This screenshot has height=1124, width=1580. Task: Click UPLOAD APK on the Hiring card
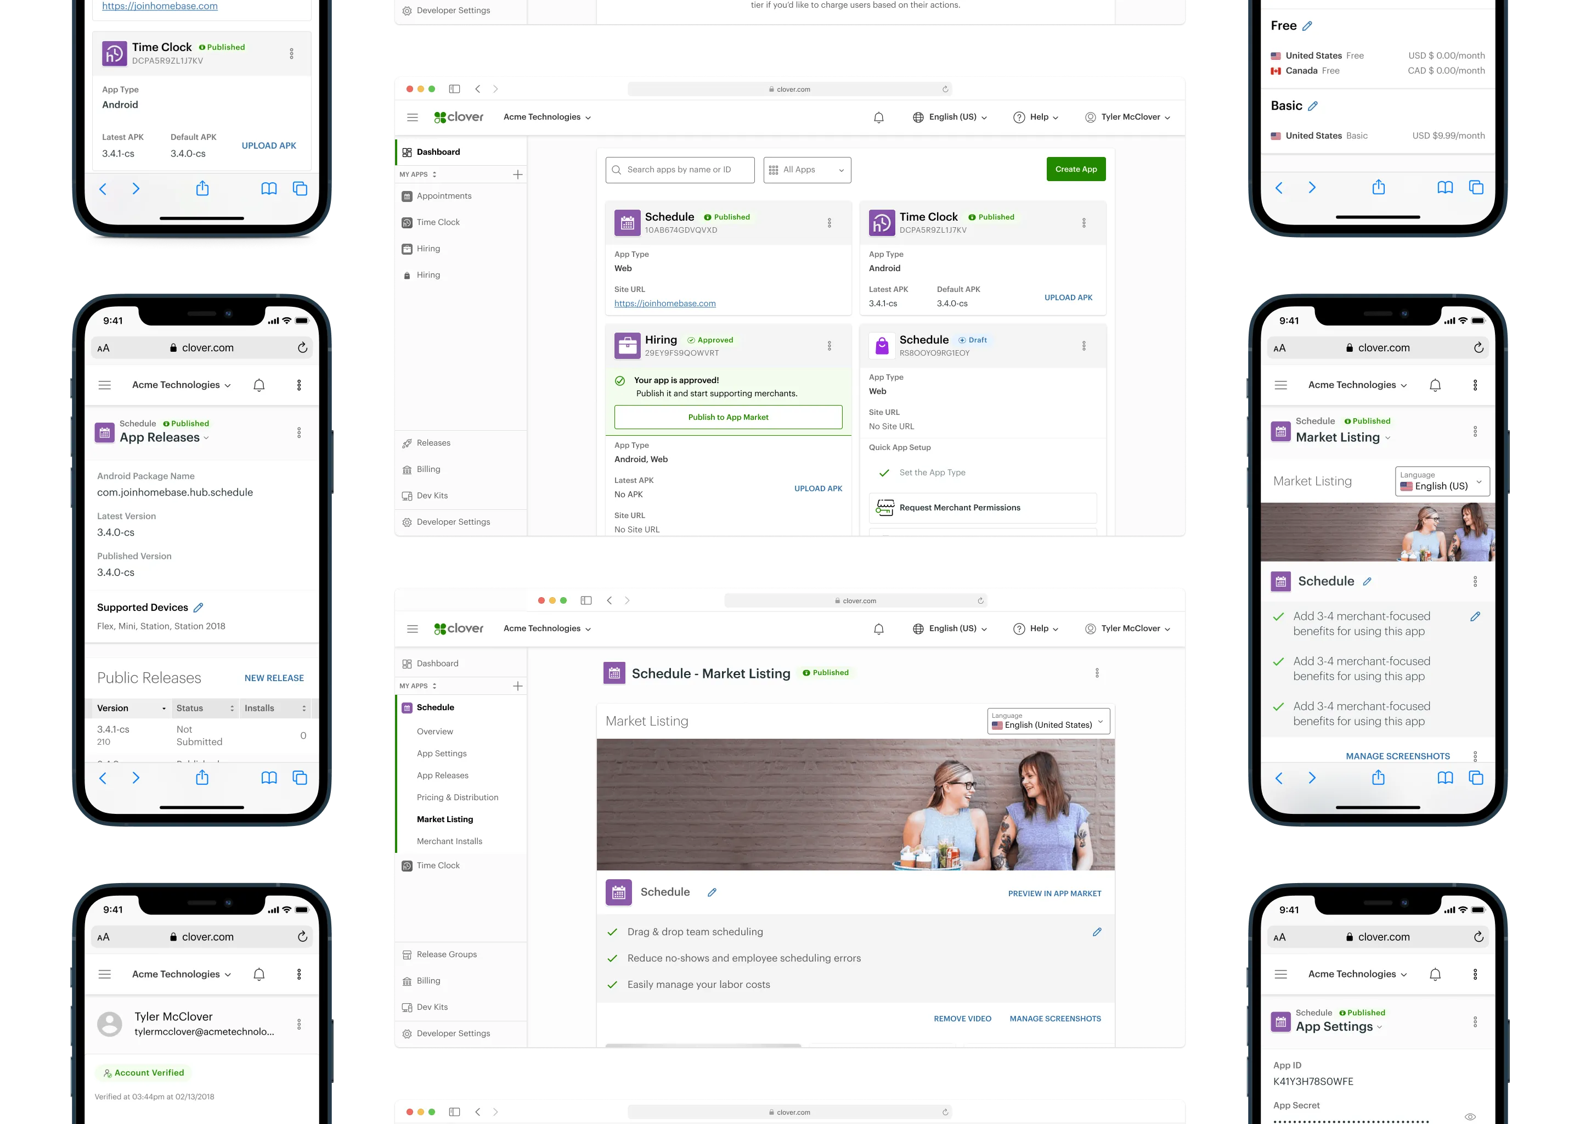(817, 488)
